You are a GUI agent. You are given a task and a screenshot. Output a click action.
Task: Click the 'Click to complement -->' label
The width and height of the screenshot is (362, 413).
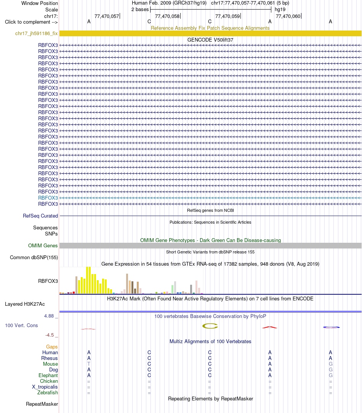tap(31, 22)
